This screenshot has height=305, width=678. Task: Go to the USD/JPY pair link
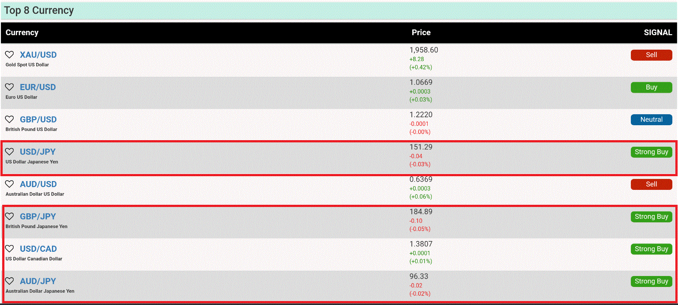pos(38,152)
